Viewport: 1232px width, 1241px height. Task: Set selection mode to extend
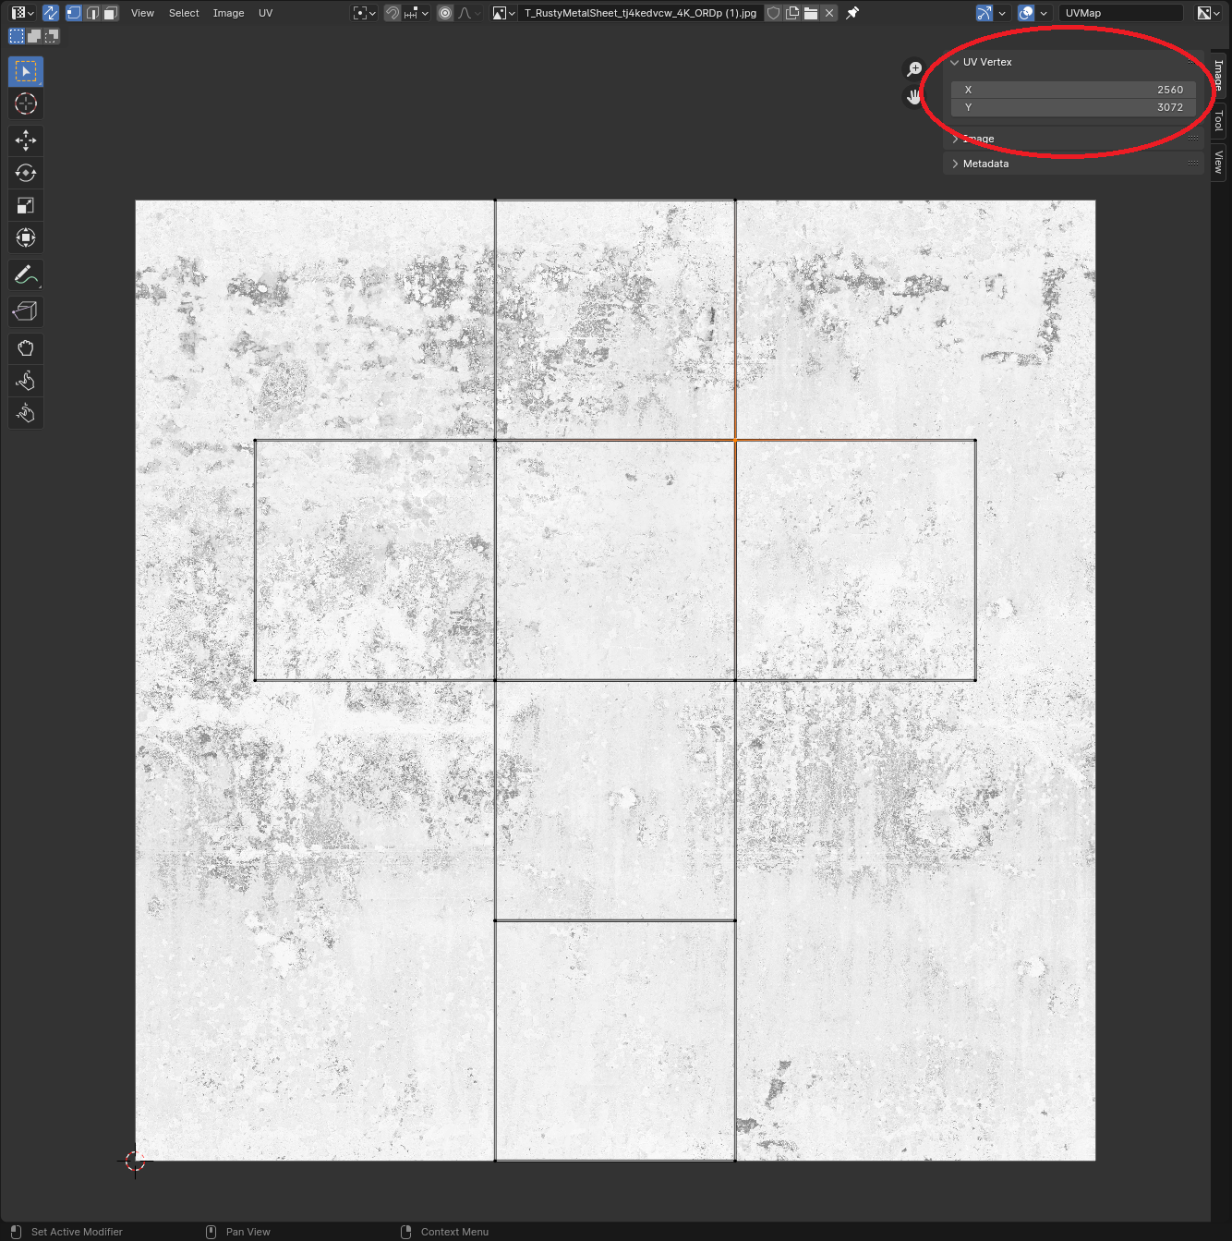pos(34,36)
